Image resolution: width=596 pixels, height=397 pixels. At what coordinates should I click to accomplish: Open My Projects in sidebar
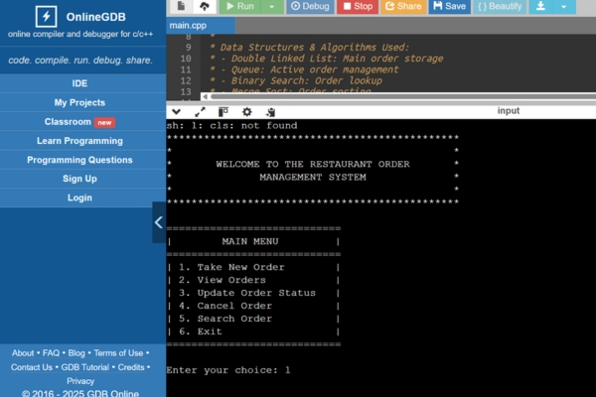pos(79,102)
